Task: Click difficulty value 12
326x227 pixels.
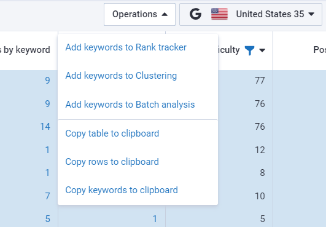Action: coord(260,150)
